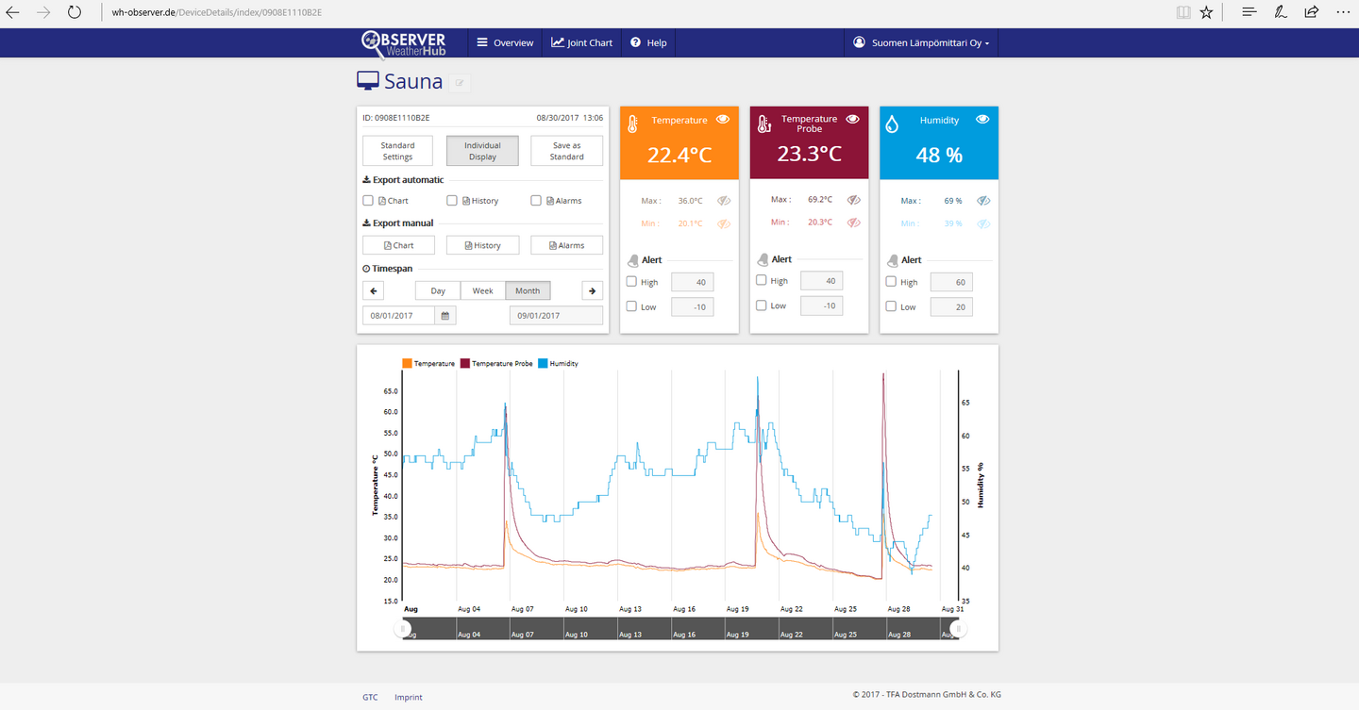Click the left chart range slider handle
This screenshot has width=1359, height=710.
403,629
